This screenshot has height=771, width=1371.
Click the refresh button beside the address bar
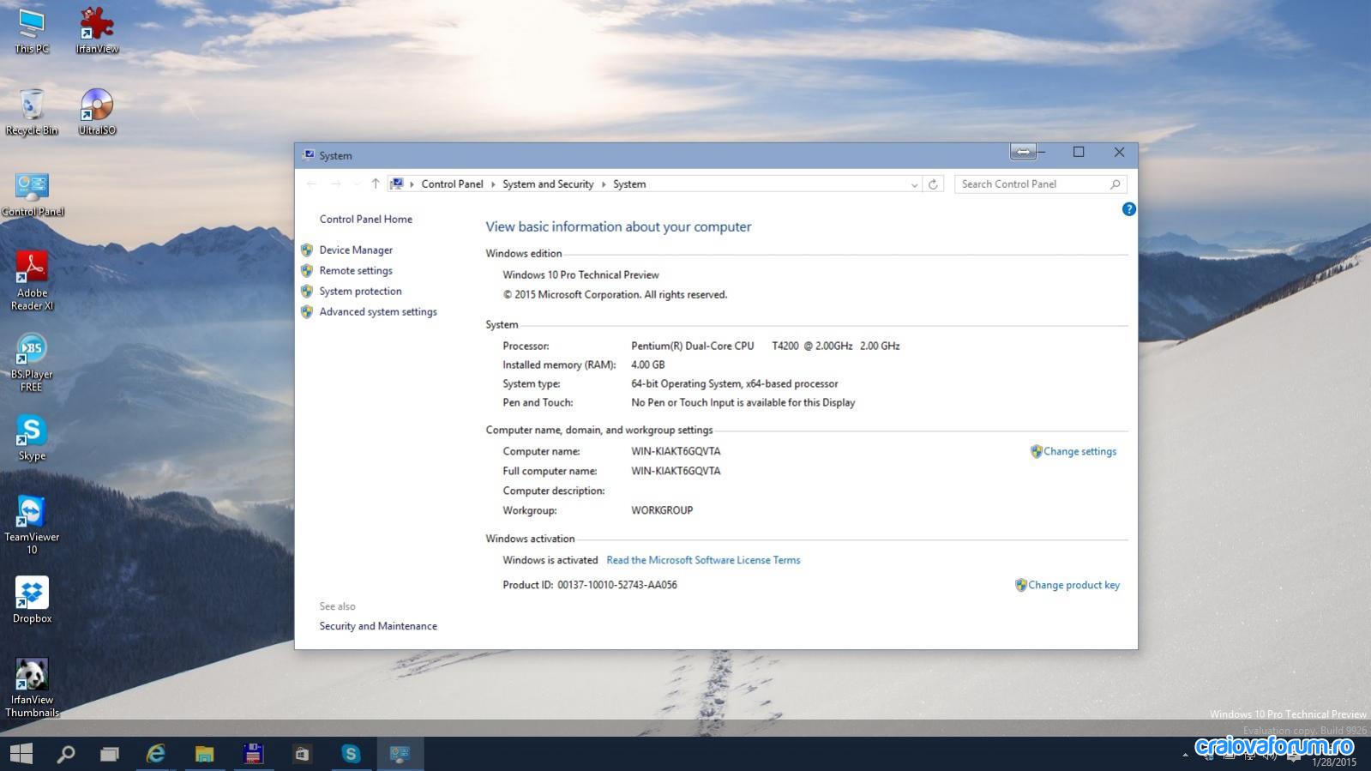pos(933,184)
